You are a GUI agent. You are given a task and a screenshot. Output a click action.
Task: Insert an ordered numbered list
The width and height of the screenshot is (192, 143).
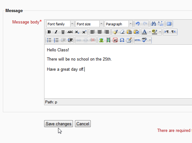(x=56, y=40)
